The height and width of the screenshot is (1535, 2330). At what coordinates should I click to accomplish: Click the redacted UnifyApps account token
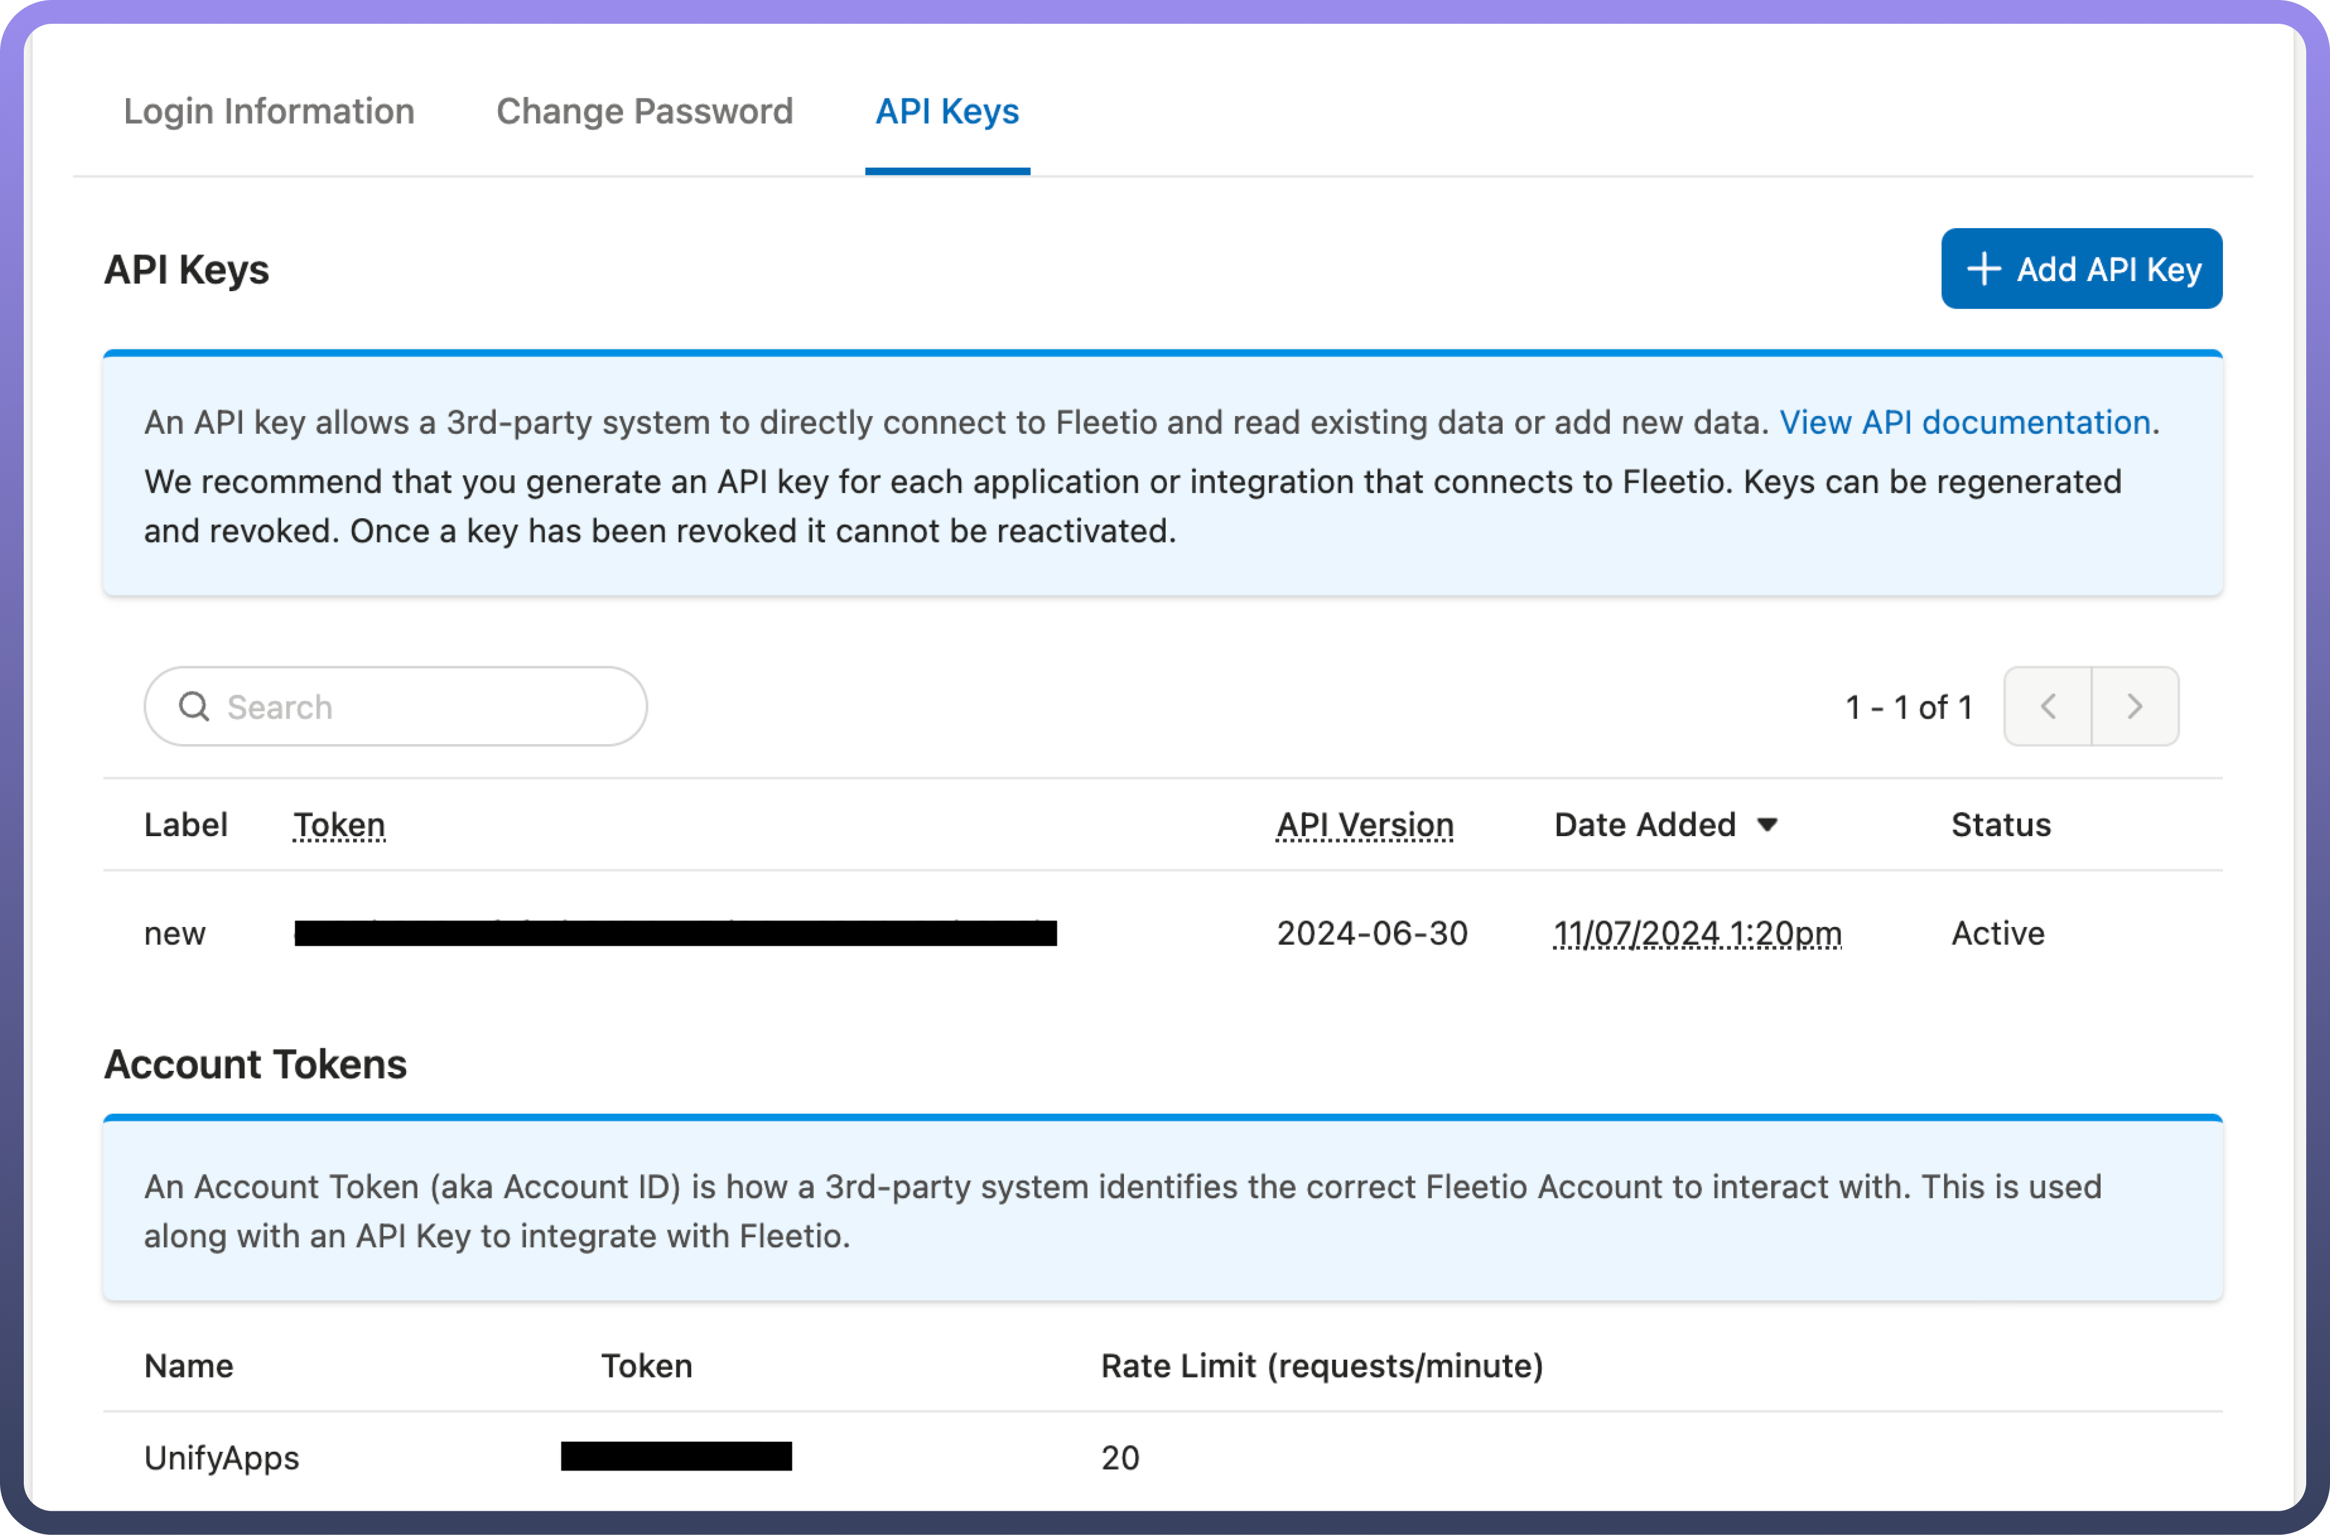point(675,1456)
